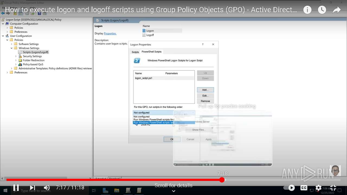The image size is (347, 195).
Task: Select Logon Script root policy icon
Action: coord(3,19)
